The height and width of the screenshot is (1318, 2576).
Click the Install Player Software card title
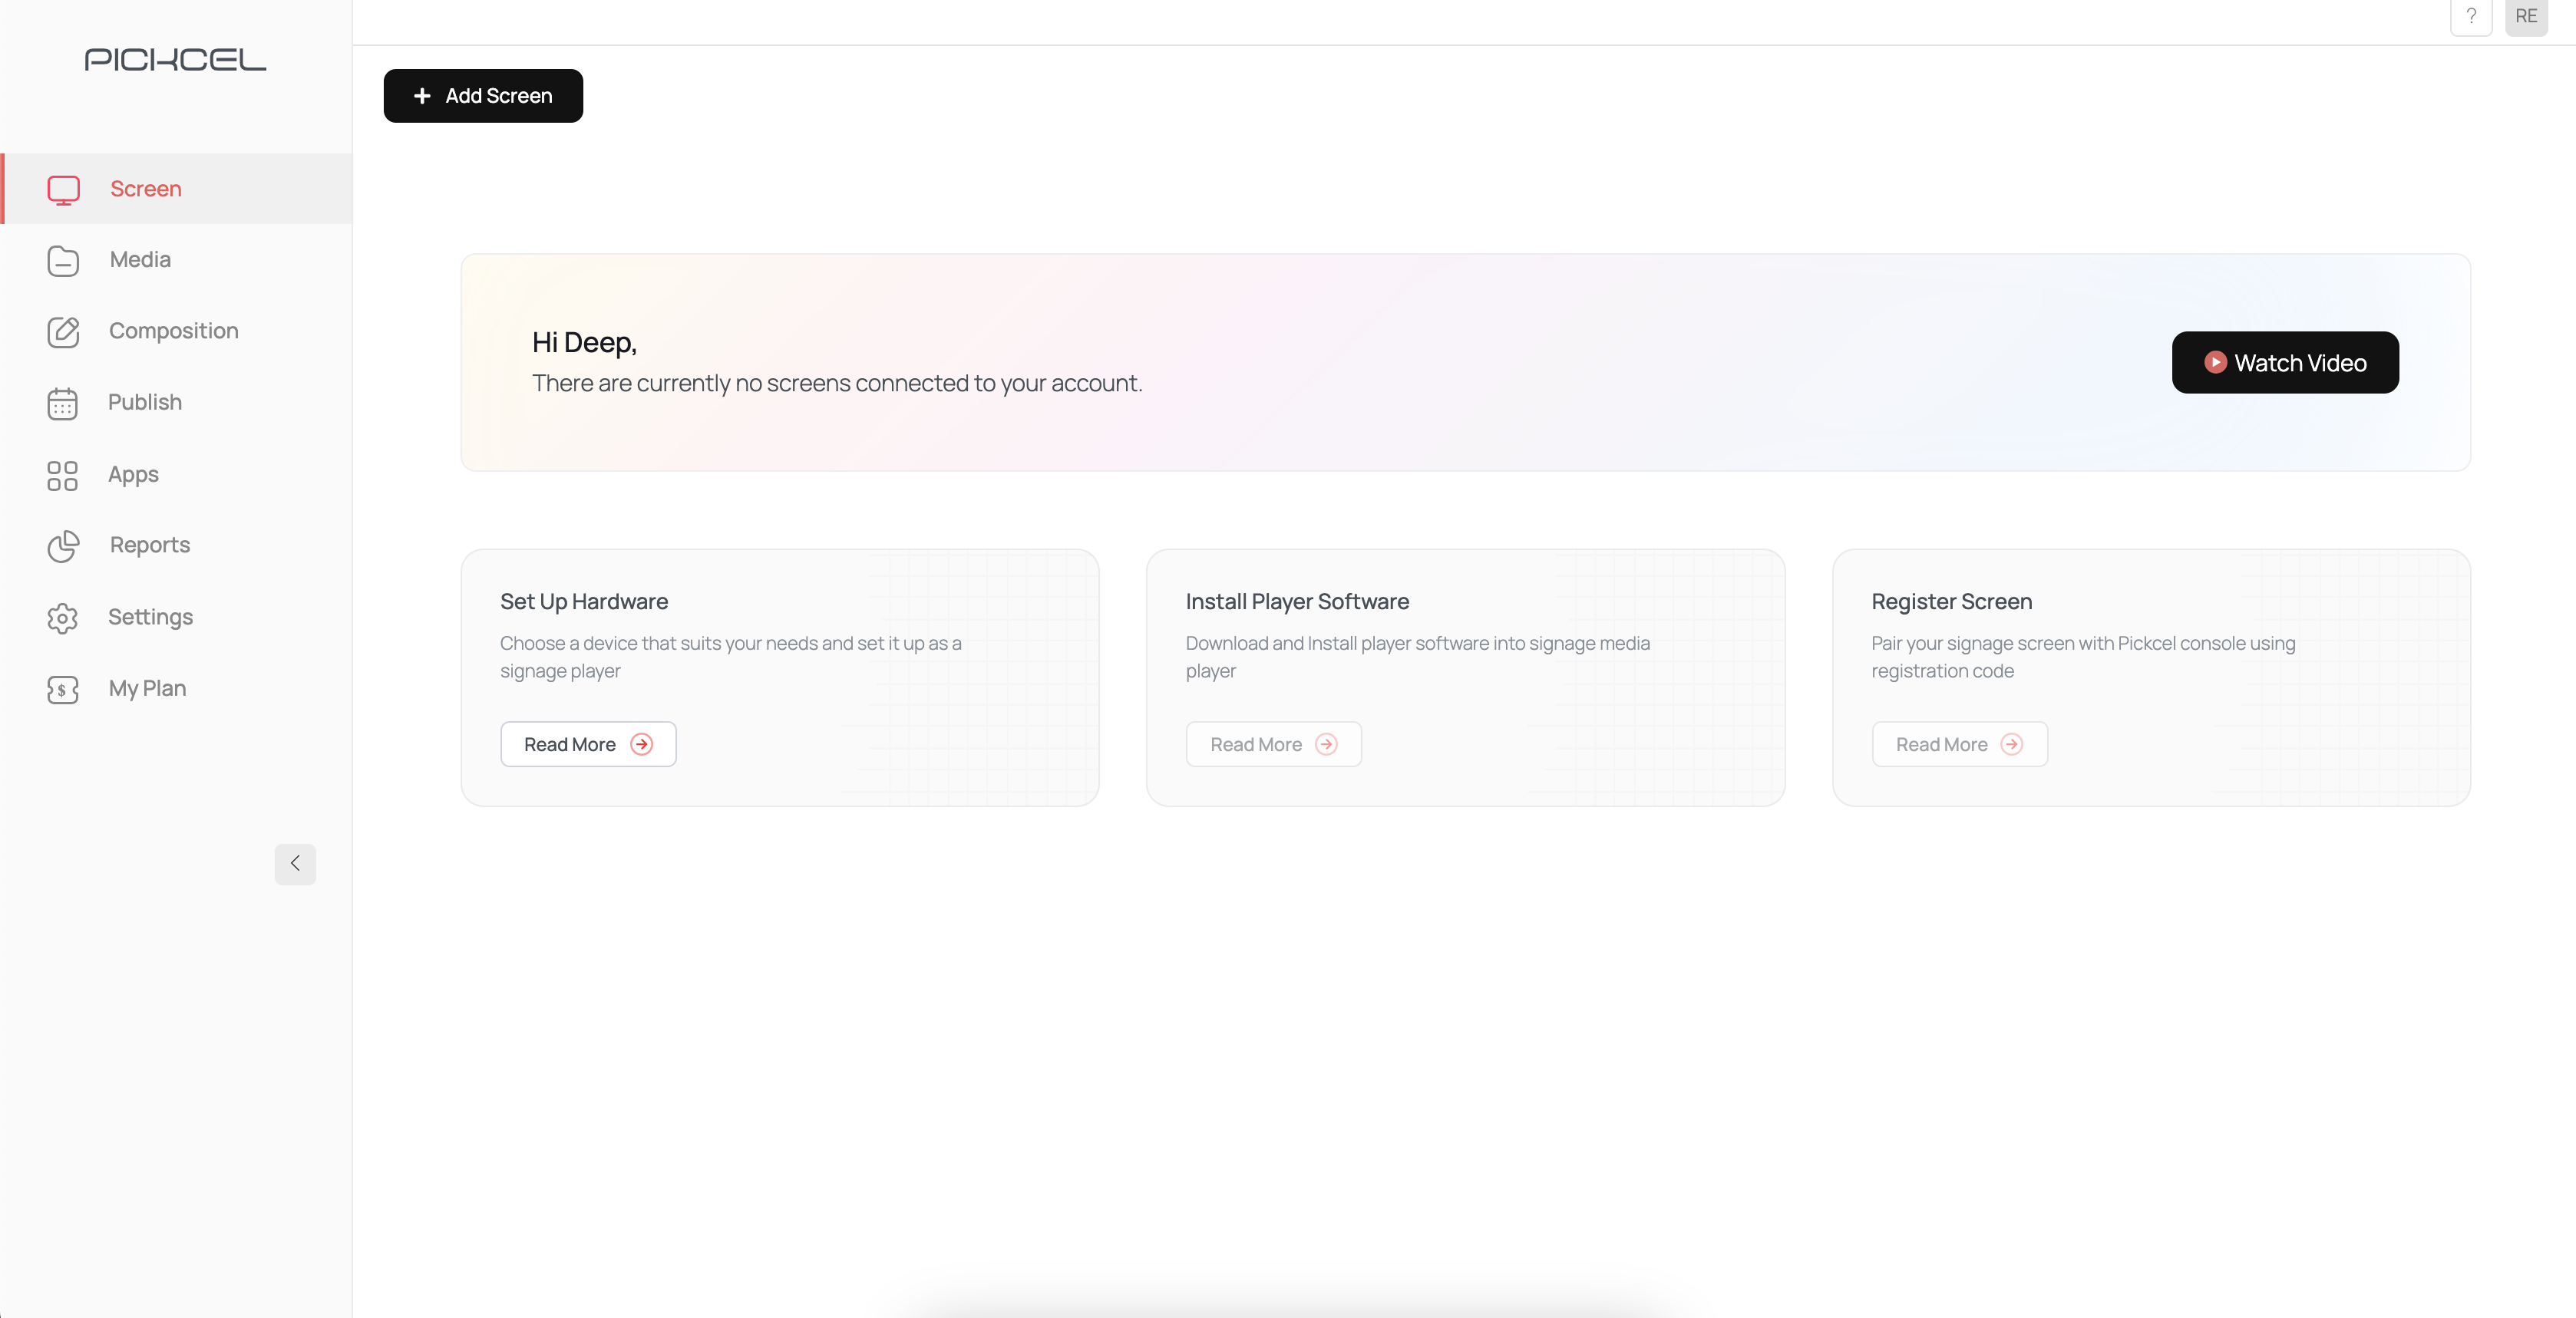1297,601
